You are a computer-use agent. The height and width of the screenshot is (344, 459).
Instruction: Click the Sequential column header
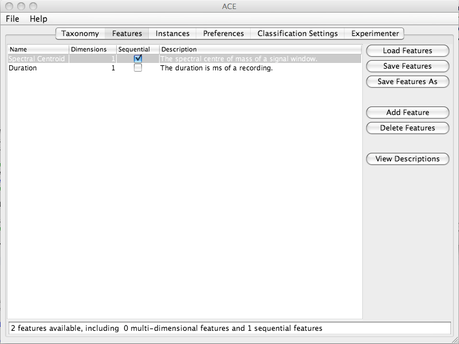click(x=138, y=49)
